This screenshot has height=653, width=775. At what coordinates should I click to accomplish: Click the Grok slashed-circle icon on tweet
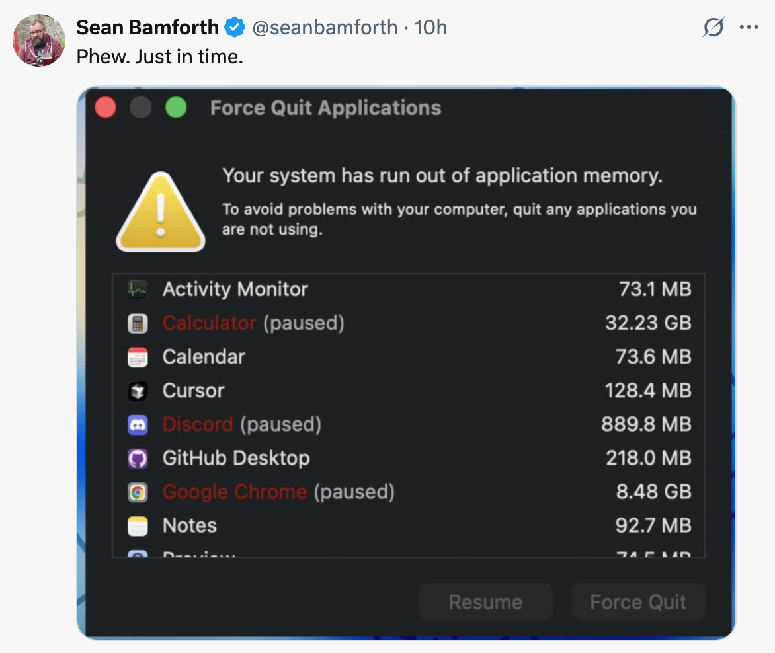[x=714, y=28]
